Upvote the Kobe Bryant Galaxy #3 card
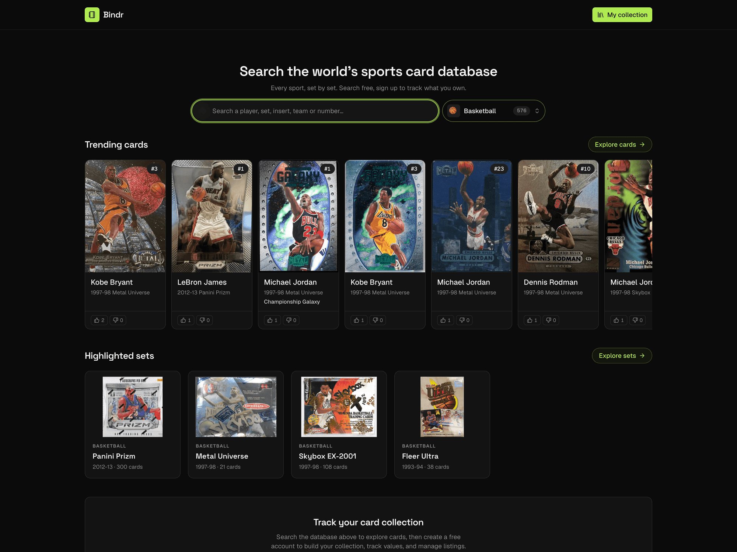The height and width of the screenshot is (552, 737). tap(359, 320)
